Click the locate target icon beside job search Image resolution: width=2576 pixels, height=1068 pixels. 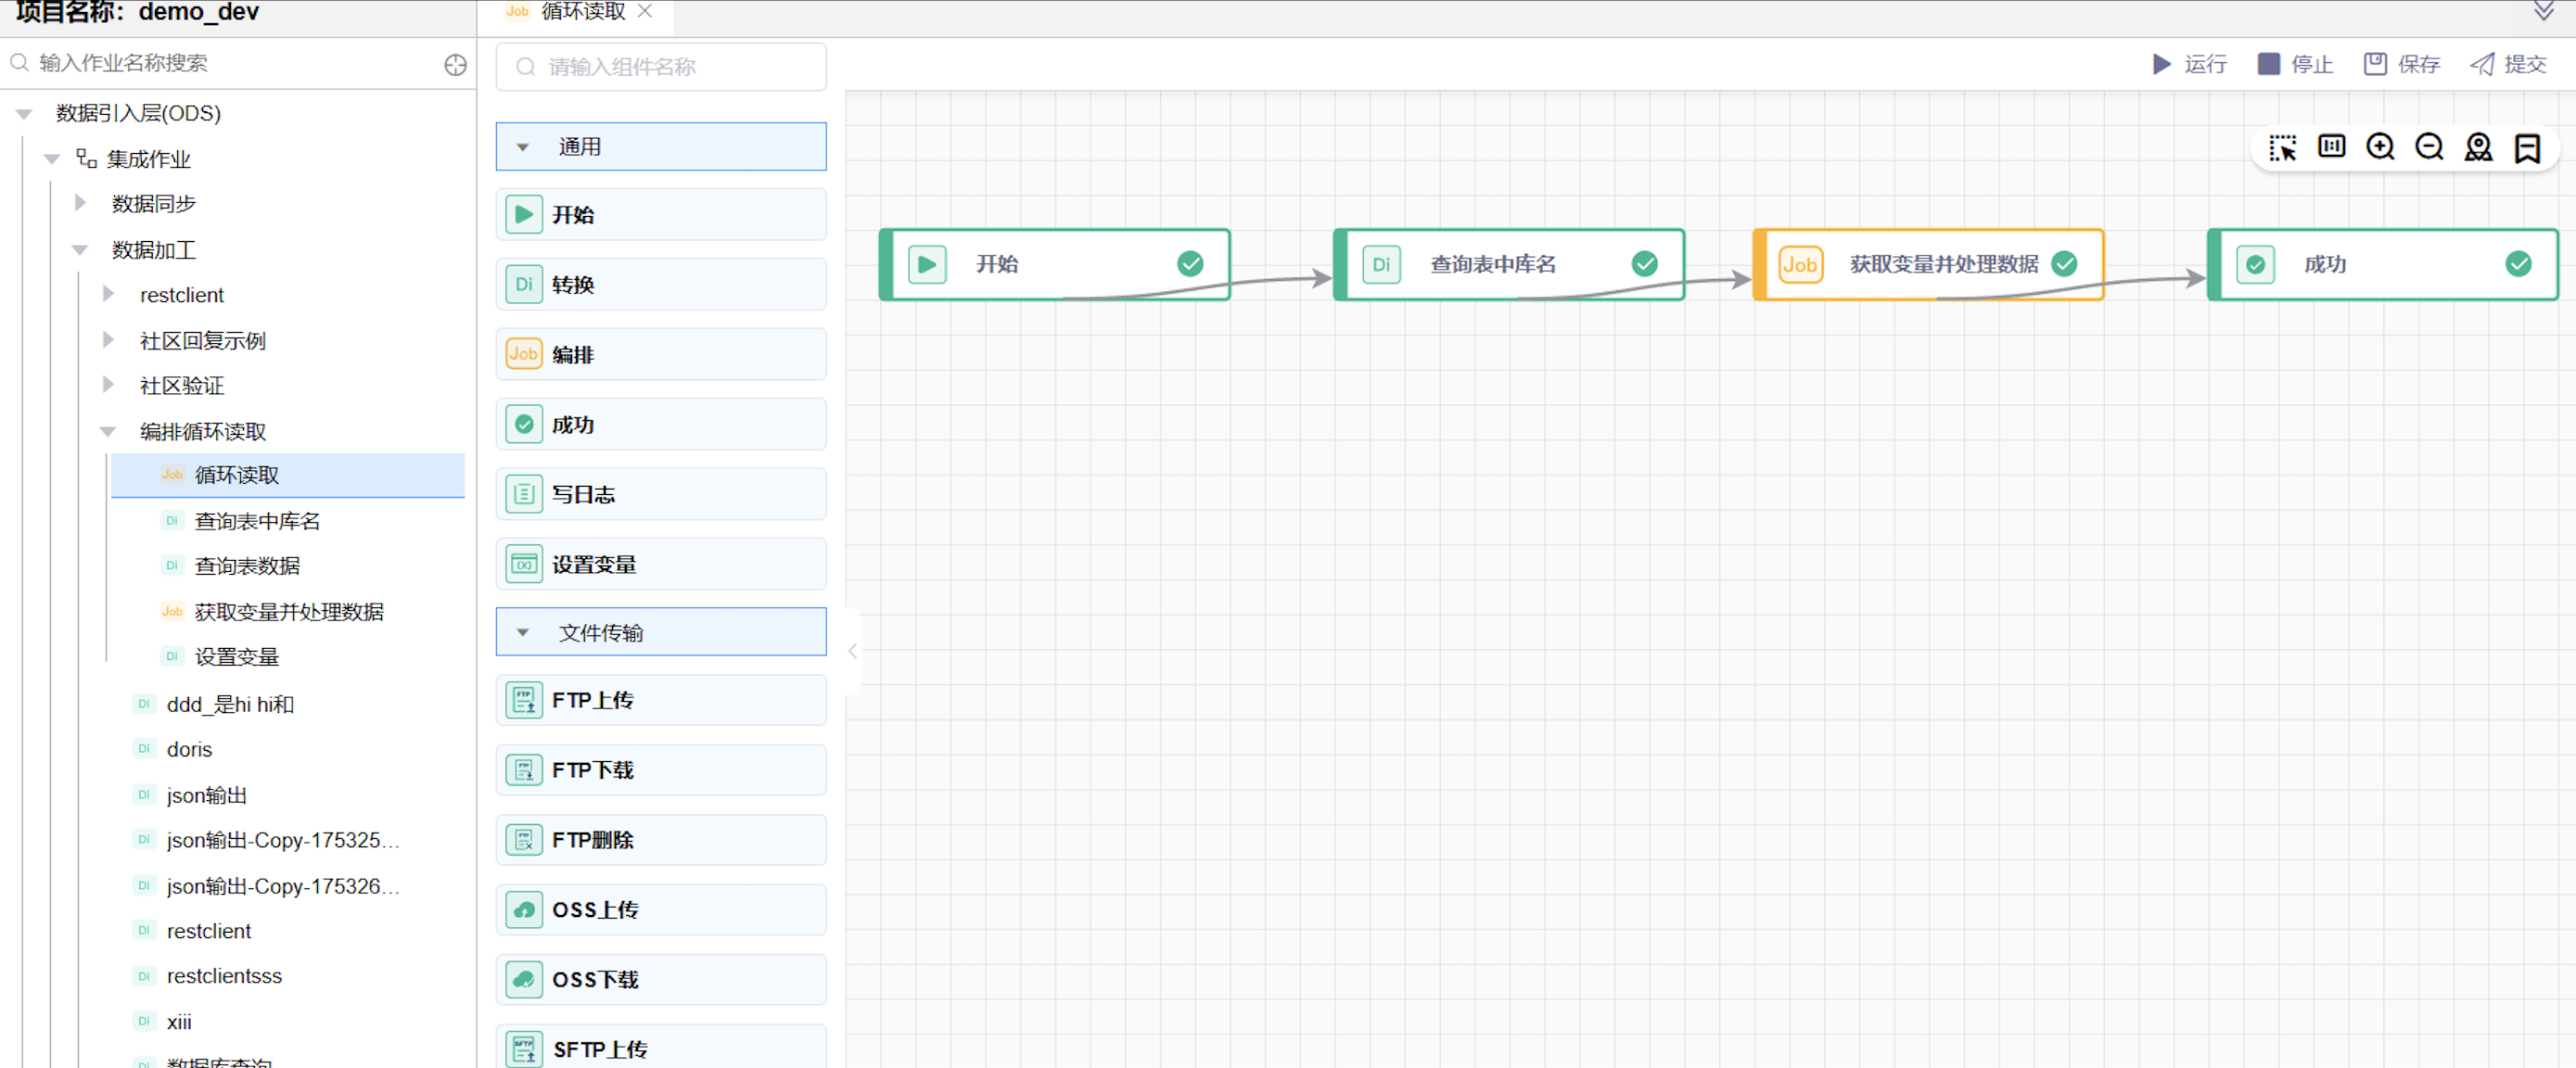455,65
